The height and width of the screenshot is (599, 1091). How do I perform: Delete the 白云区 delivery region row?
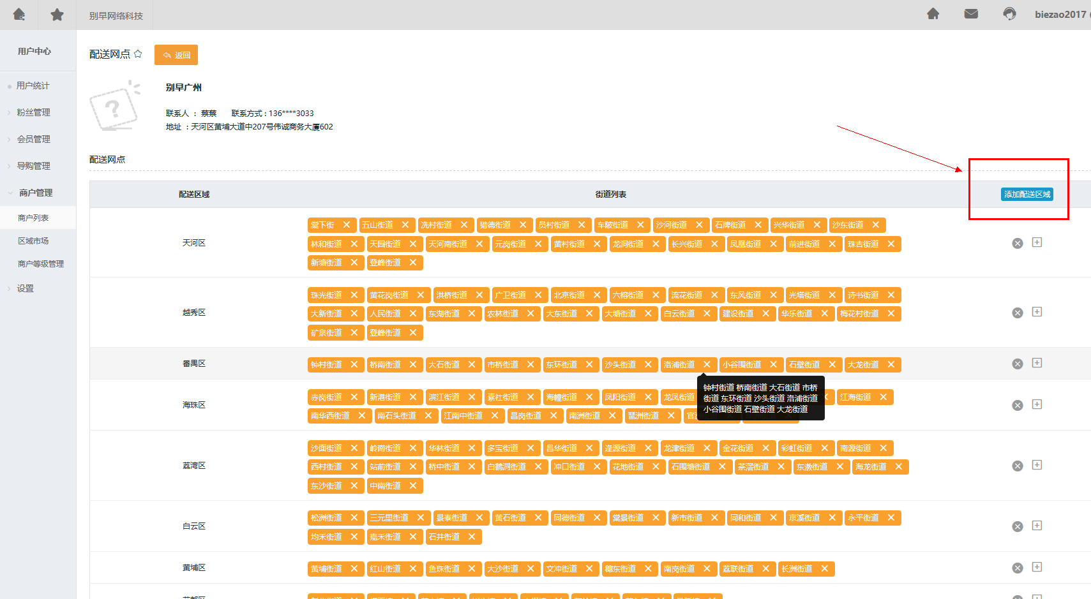coord(1018,526)
